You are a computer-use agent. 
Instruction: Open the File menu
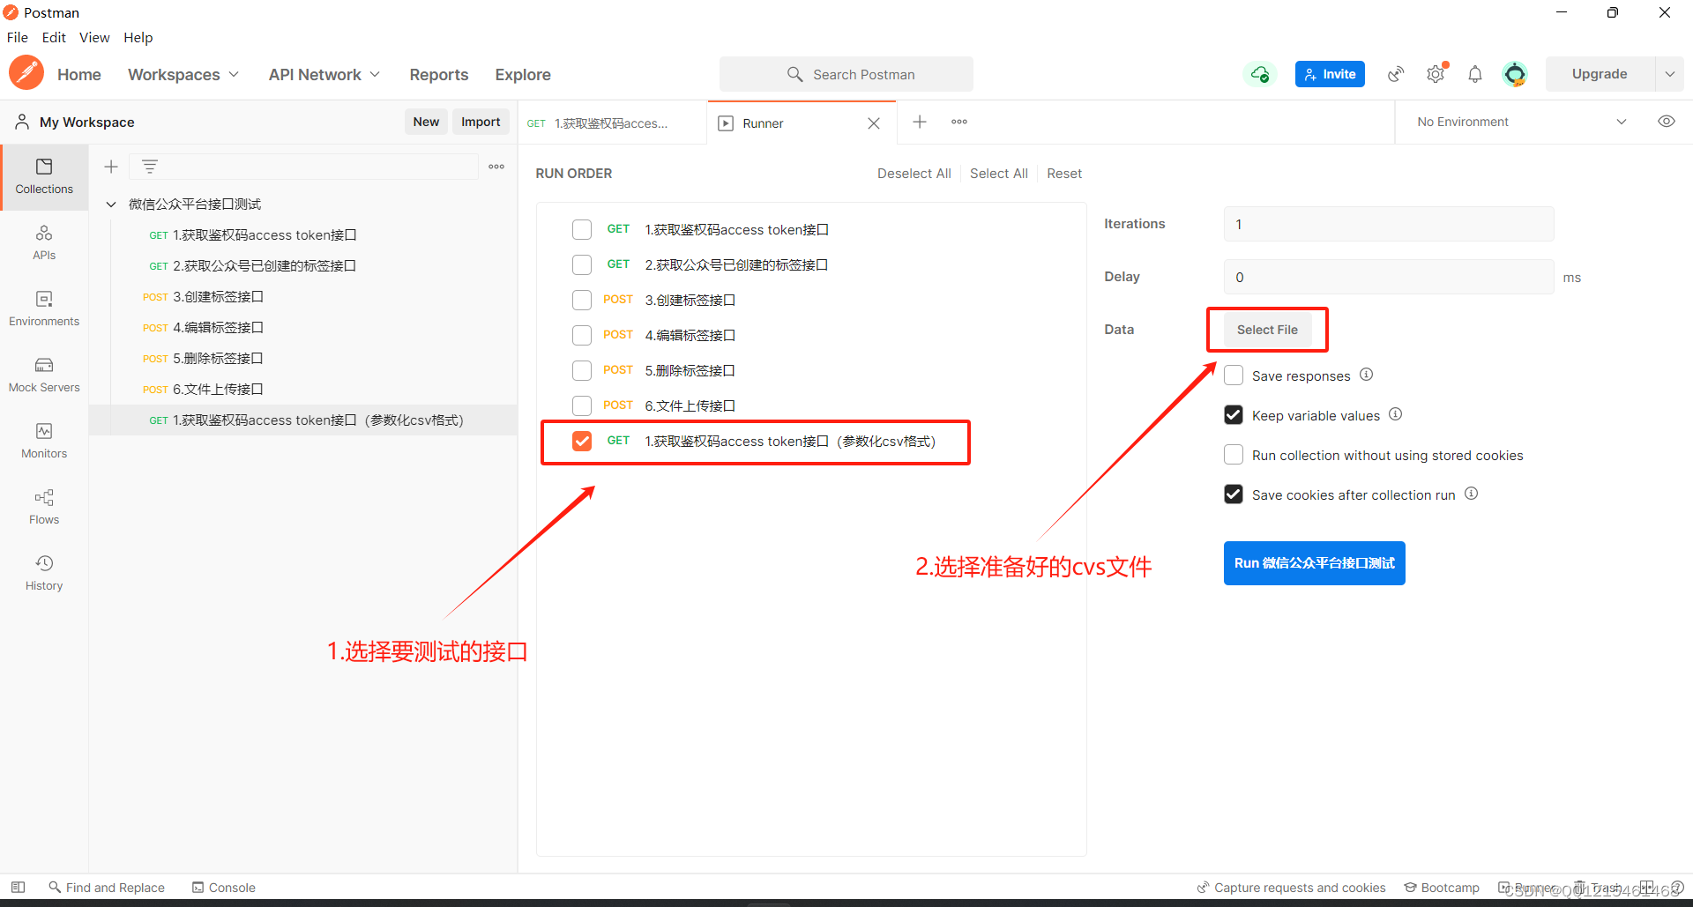pos(18,37)
